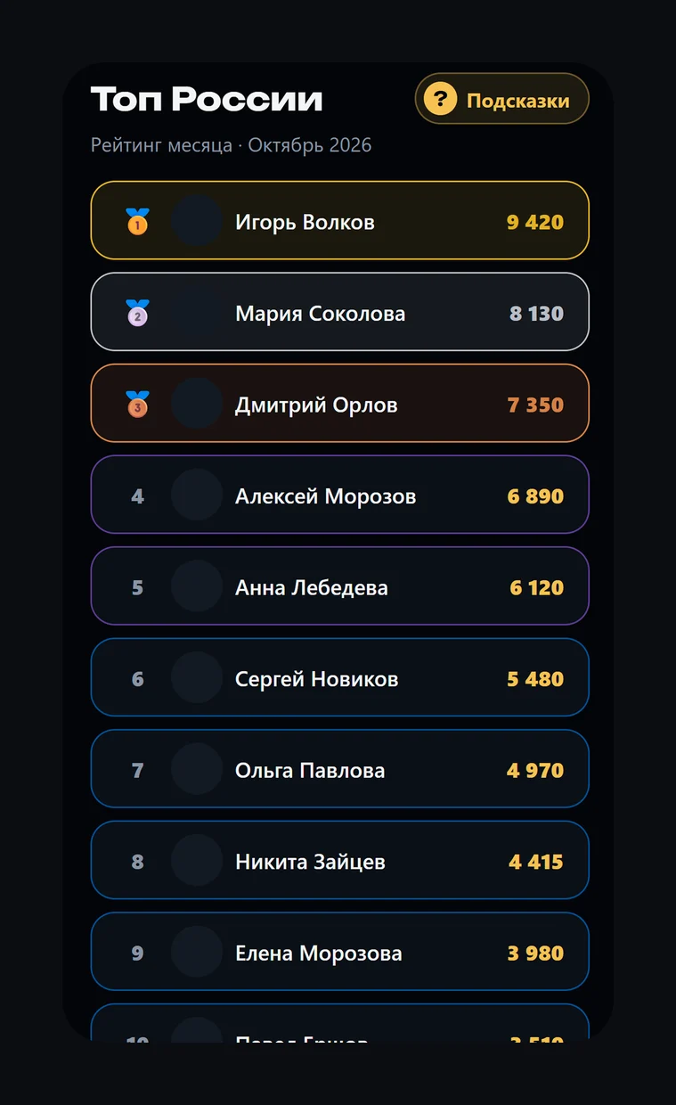
Task: Select Игорь Волков's avatar
Action: click(196, 221)
